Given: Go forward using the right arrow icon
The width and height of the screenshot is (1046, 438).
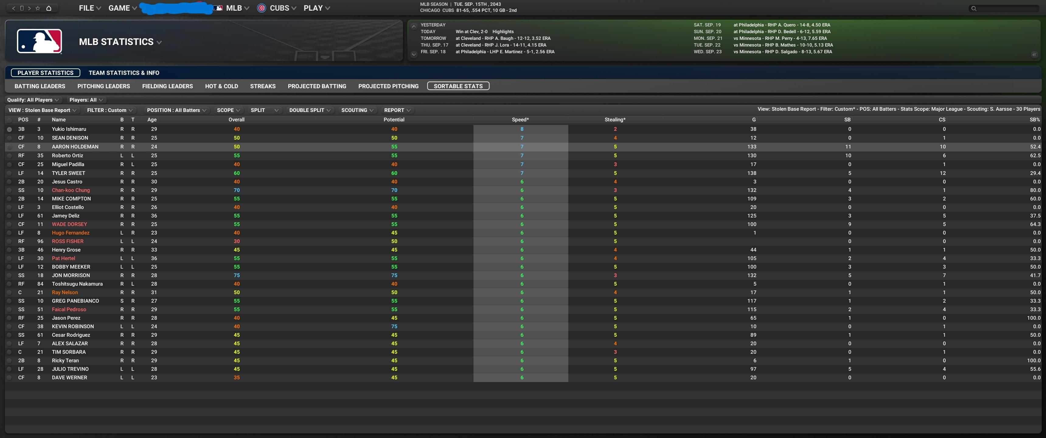Looking at the screenshot, I should [29, 8].
